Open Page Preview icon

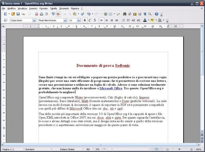pos(46,14)
